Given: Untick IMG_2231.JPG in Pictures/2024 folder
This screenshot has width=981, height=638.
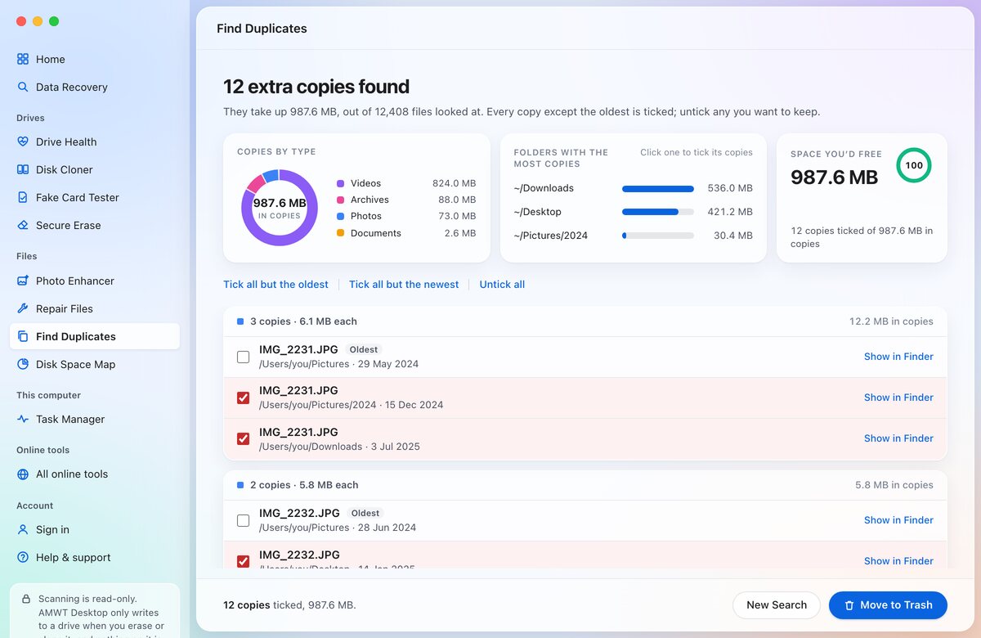Looking at the screenshot, I should point(243,398).
